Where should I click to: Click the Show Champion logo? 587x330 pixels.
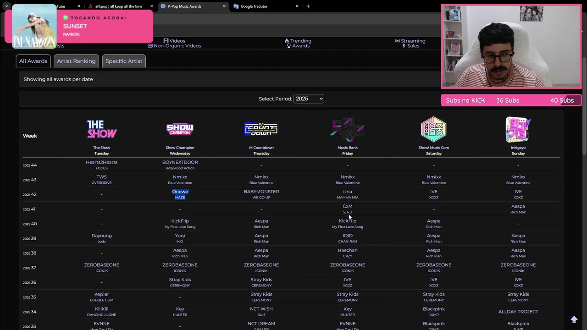click(x=180, y=129)
